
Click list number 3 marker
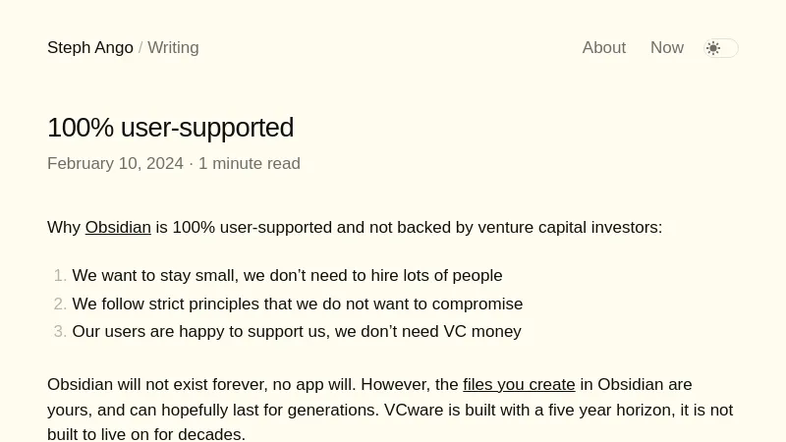point(60,332)
